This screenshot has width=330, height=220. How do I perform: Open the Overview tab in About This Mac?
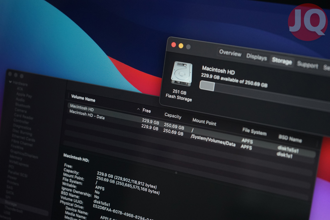pos(230,53)
